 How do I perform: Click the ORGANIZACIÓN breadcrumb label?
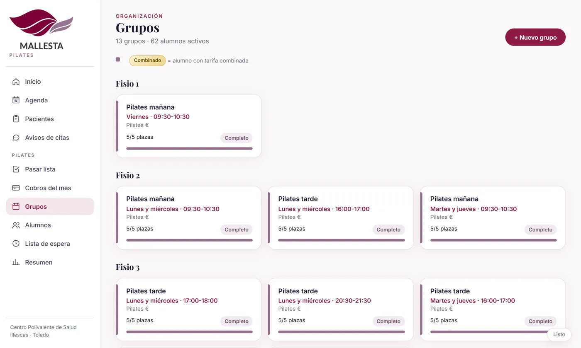[x=139, y=16]
